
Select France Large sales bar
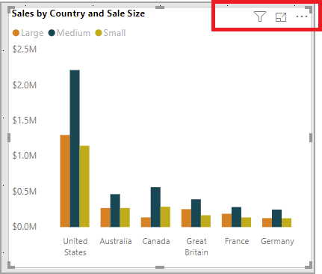coord(226,220)
